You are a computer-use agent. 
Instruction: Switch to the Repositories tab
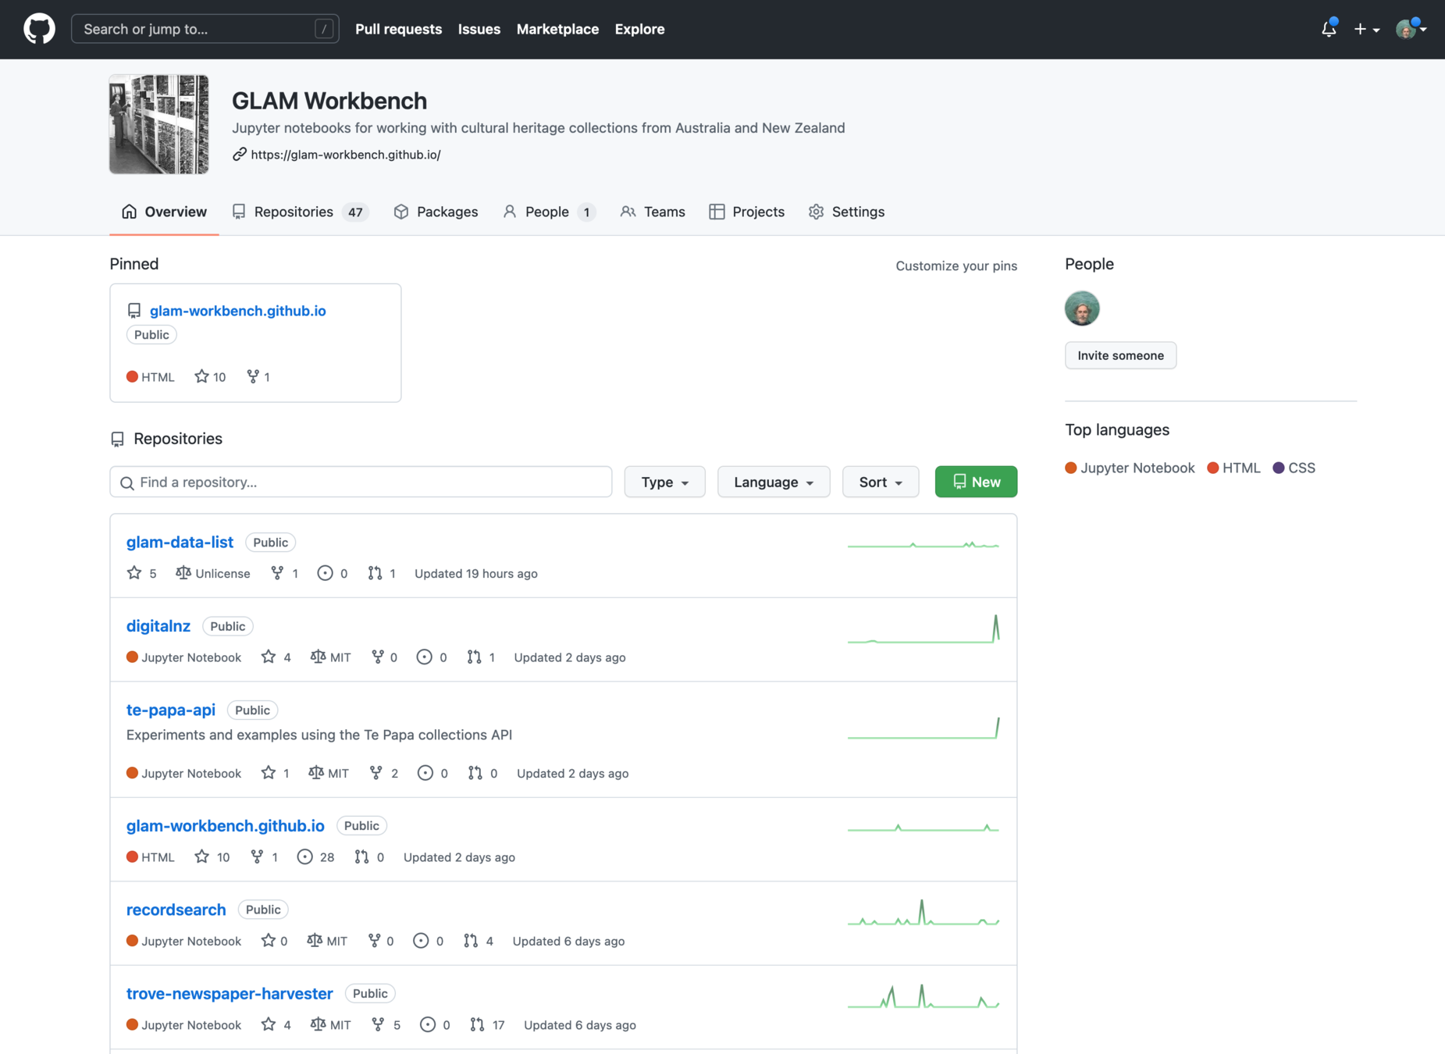[300, 212]
